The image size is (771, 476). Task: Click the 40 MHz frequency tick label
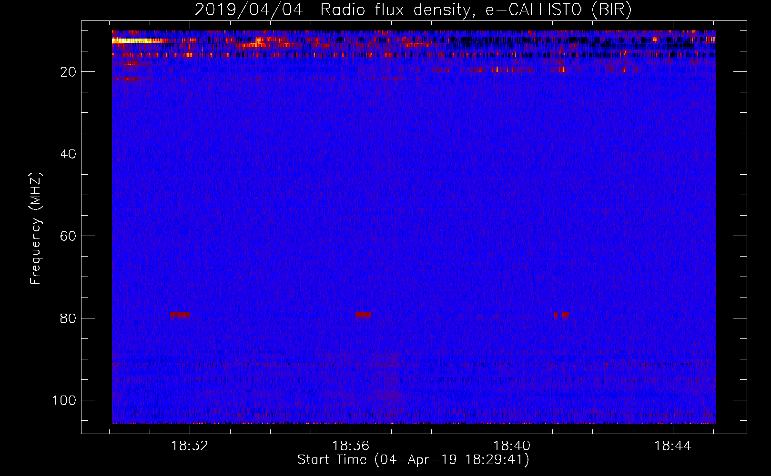[x=68, y=154]
